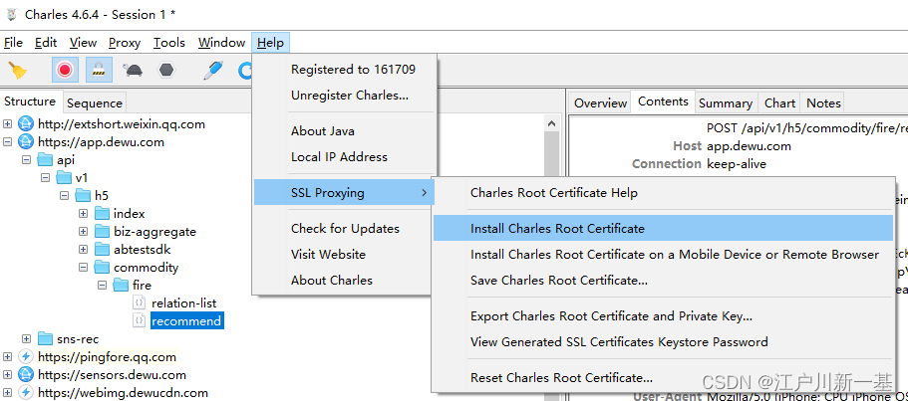
Task: Click Unregister Charles... menu entry
Action: click(x=344, y=96)
